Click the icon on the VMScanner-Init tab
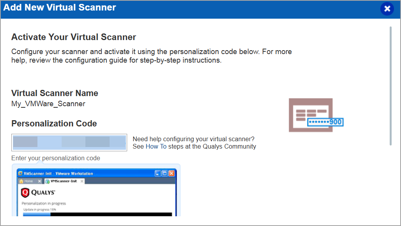 tap(47, 181)
